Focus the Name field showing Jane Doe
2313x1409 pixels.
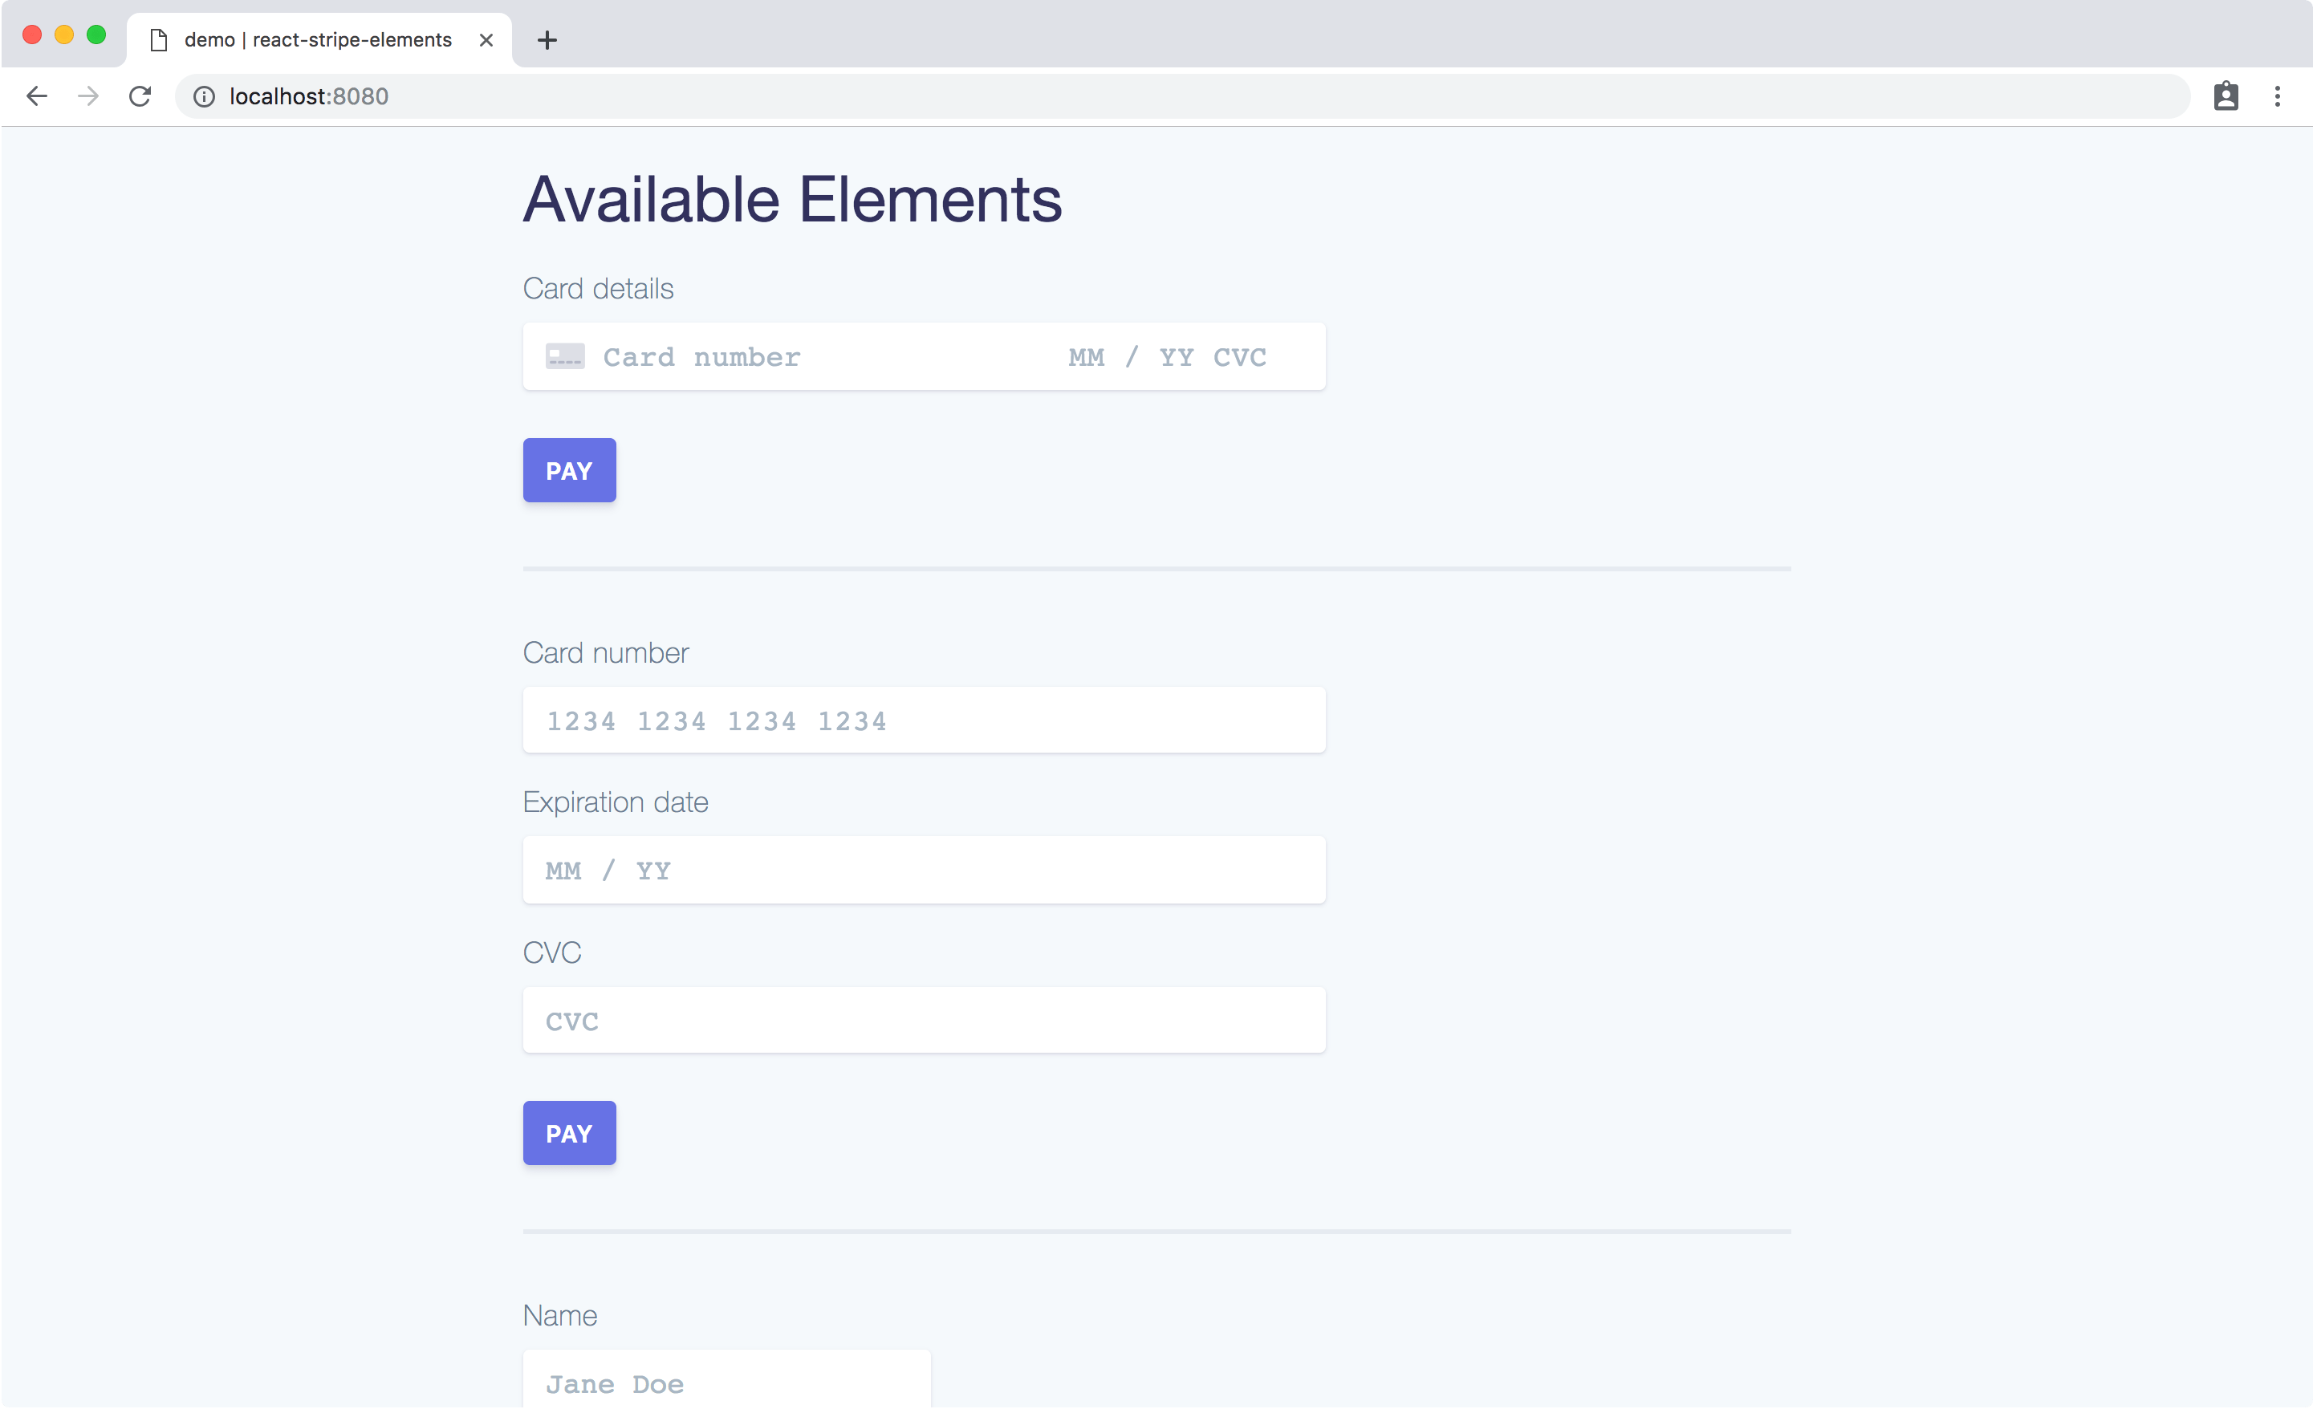click(725, 1383)
